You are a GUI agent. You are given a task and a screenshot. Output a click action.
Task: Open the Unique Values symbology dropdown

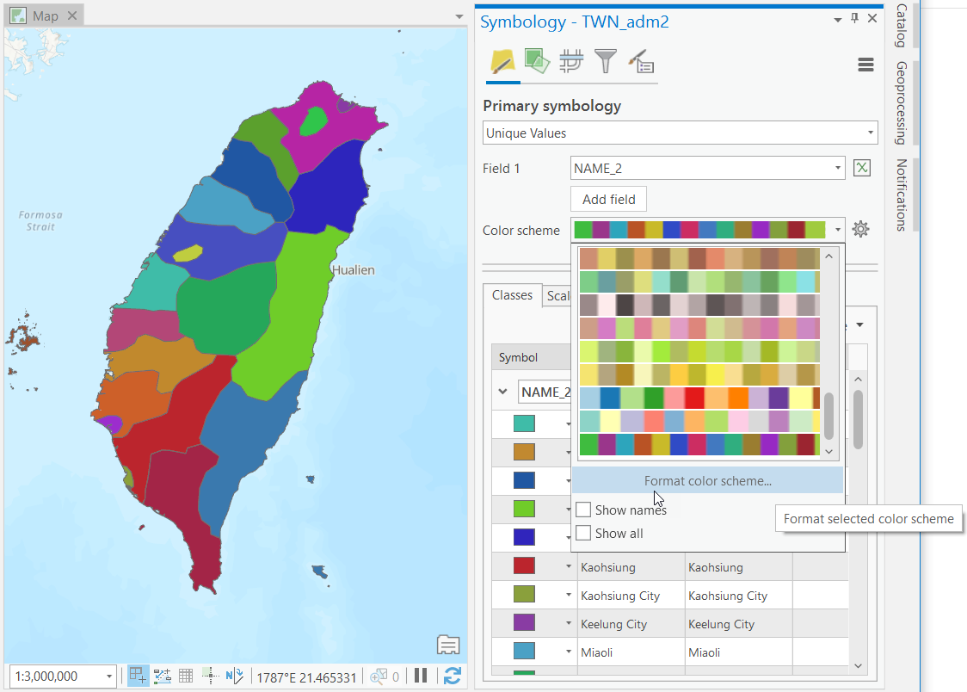tap(869, 133)
